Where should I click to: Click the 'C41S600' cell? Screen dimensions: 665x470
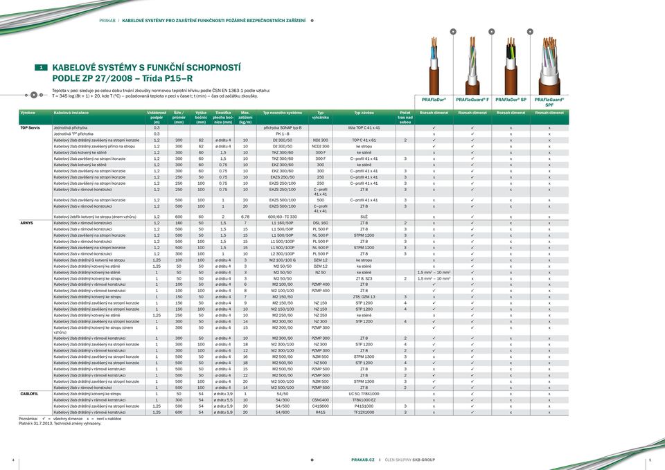320,406
